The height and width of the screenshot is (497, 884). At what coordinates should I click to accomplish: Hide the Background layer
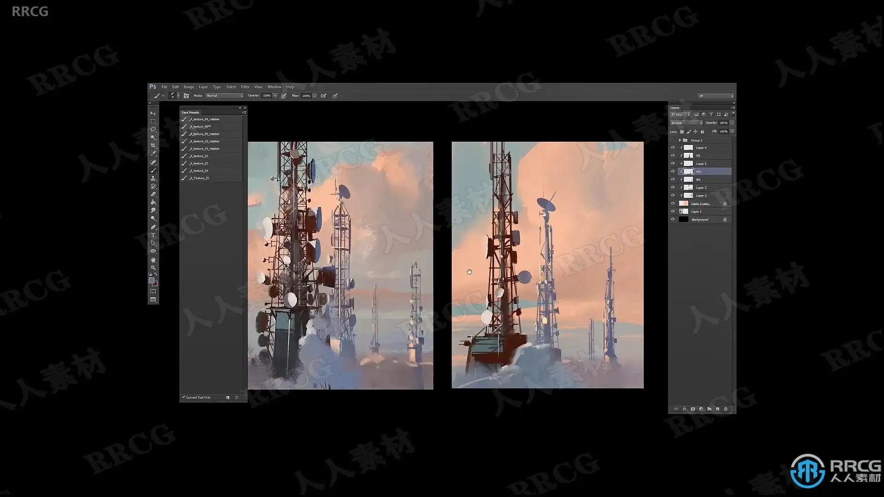point(673,220)
